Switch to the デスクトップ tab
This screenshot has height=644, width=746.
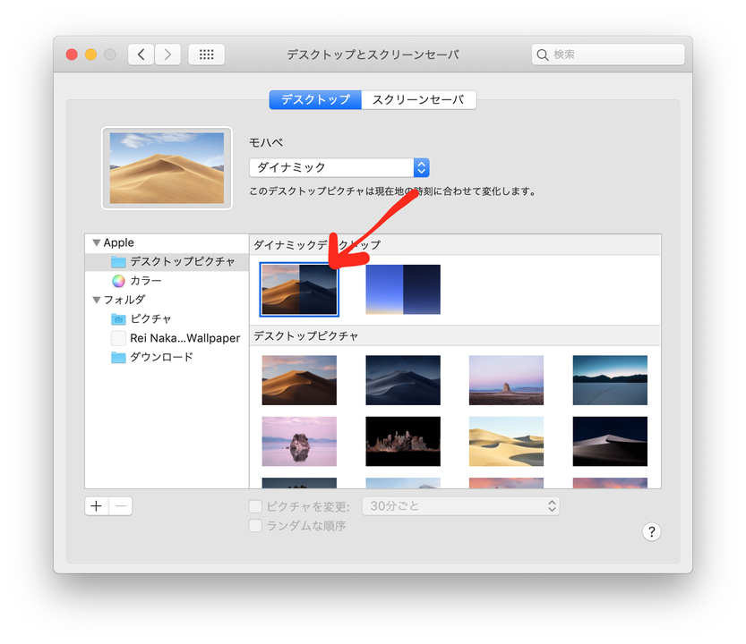coord(315,100)
